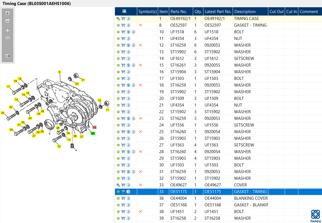322x223 pixels.
Task: Click the Description column header
Action: coord(245,12)
